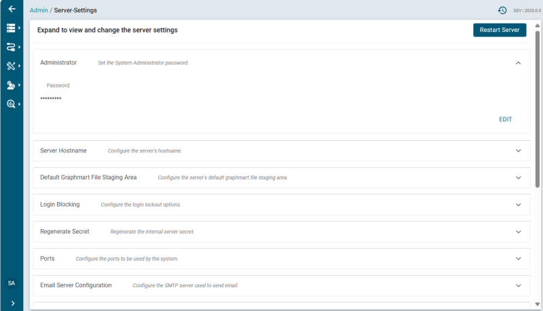Expand the Regenerate Secret section

click(x=518, y=232)
